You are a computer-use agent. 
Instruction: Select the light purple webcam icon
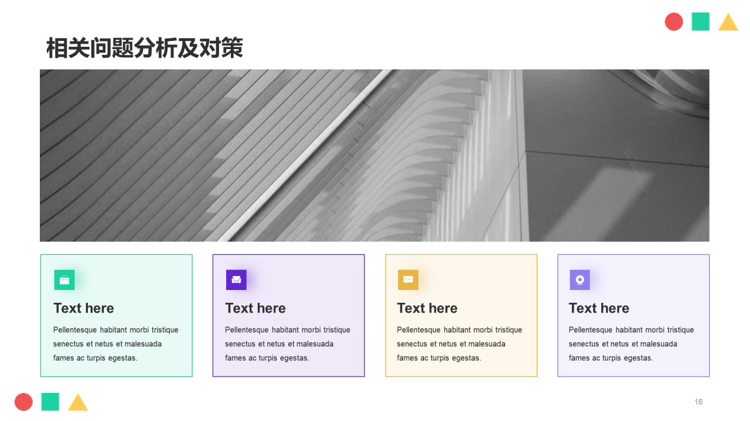[x=579, y=280]
